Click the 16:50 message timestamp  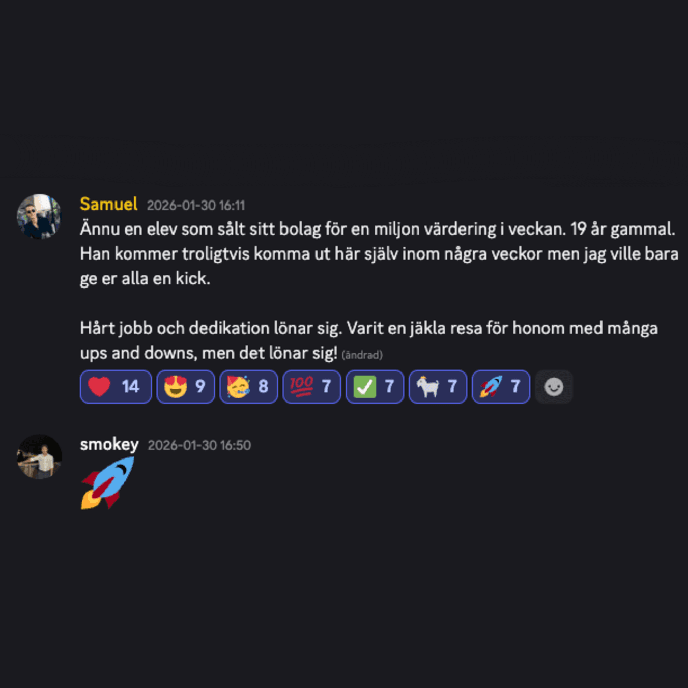[x=199, y=445]
